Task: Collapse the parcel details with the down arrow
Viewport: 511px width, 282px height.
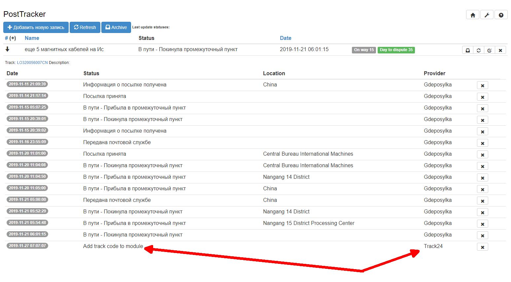Action: (x=7, y=49)
